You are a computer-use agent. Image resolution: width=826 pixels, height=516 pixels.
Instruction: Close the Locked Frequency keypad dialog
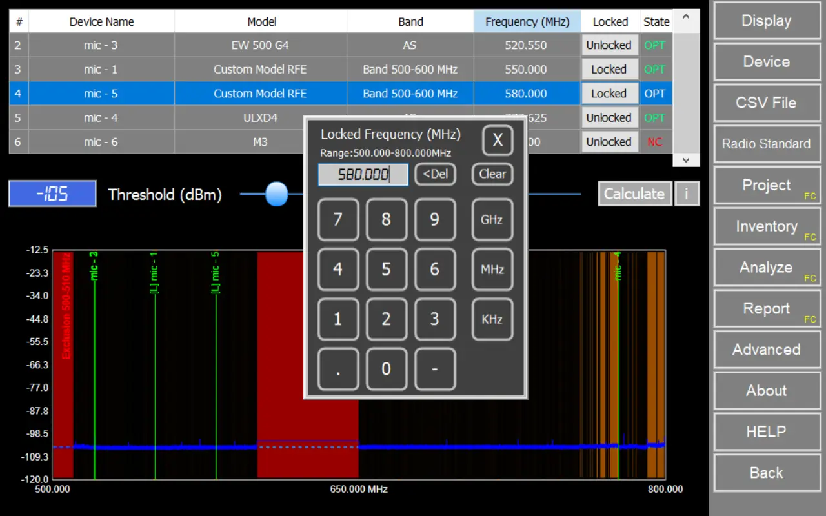pos(498,141)
